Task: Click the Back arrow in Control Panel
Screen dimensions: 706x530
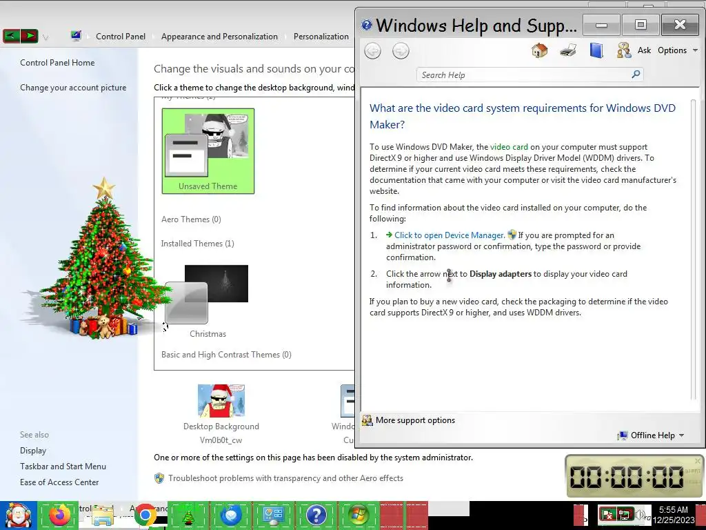Action: coord(12,36)
